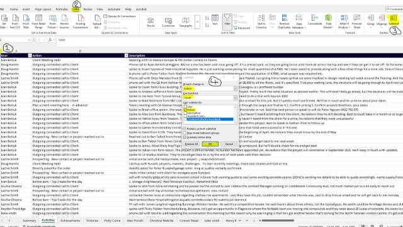Add a new sheet with plus button
The width and height of the screenshot is (403, 227).
pos(247,221)
